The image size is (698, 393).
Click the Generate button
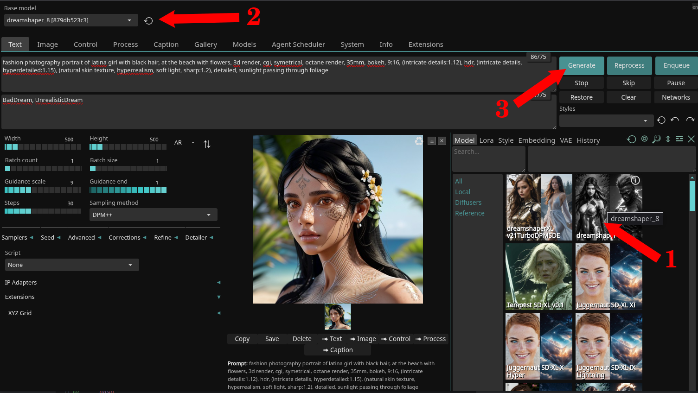[x=581, y=65]
